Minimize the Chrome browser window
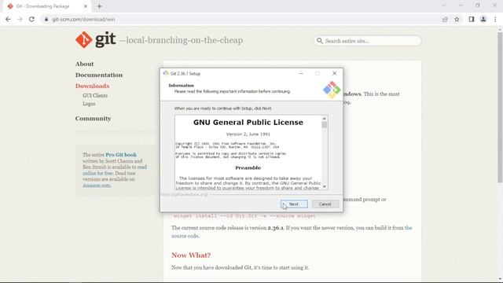 [x=461, y=6]
